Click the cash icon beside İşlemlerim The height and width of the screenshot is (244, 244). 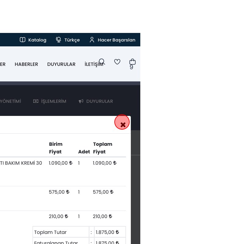pos(36,101)
